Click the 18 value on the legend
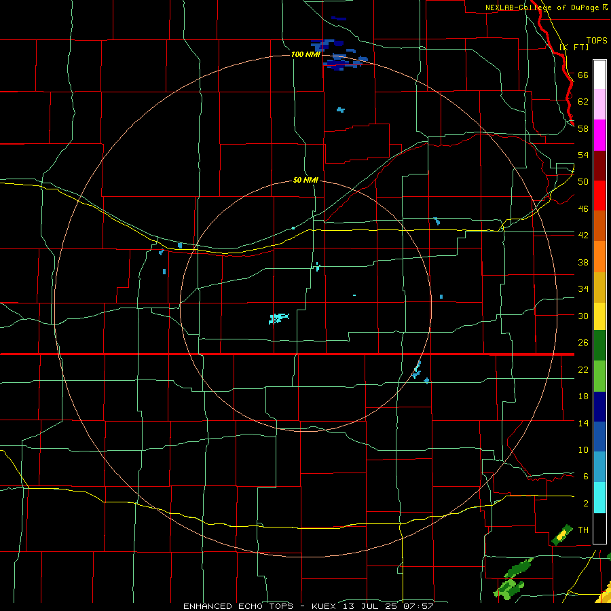Screen dimensions: 611x611 583,396
